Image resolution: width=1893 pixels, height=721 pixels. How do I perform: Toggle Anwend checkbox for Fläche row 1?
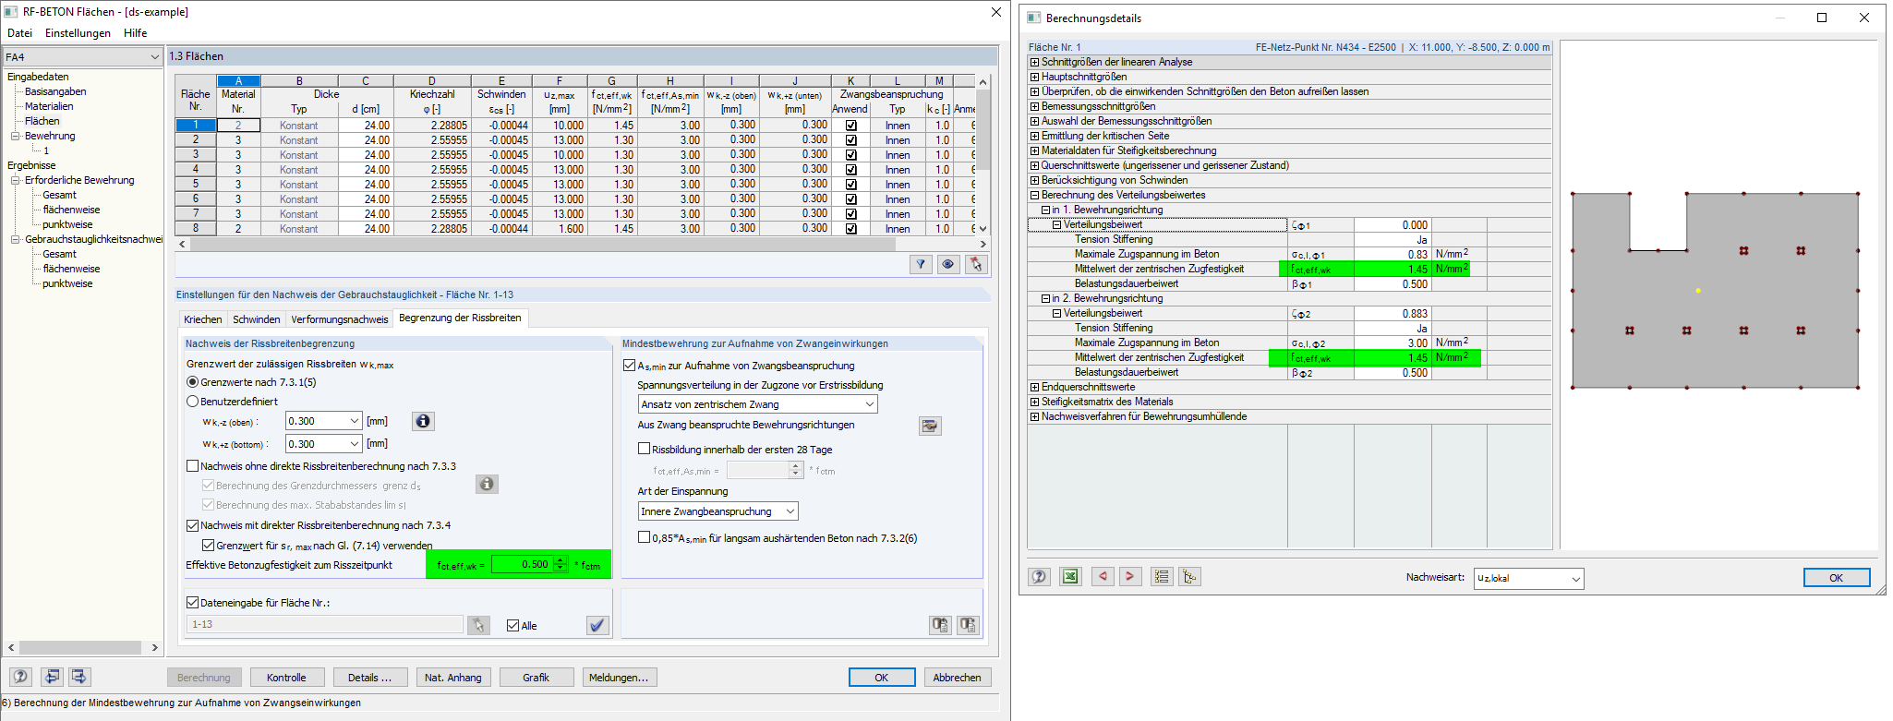(851, 126)
